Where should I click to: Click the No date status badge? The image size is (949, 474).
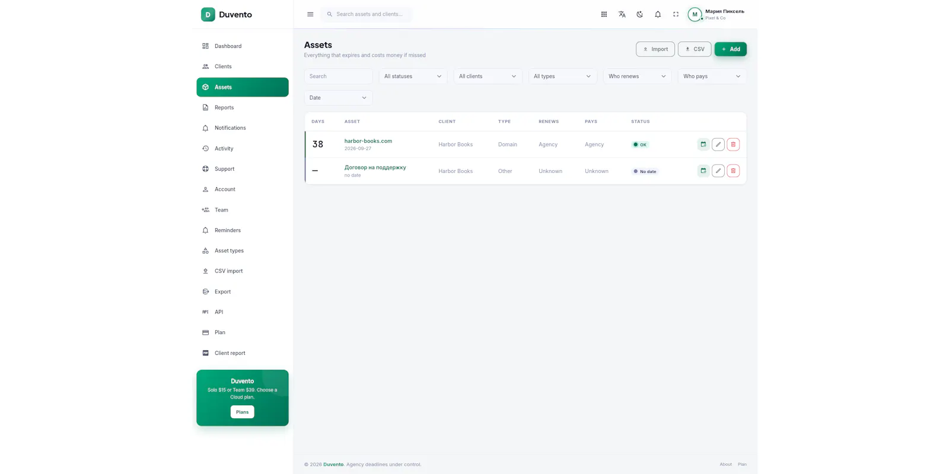point(645,171)
